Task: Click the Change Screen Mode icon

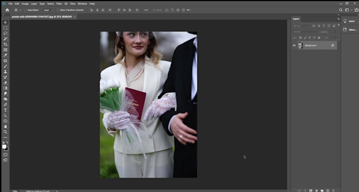Action: 5,160
